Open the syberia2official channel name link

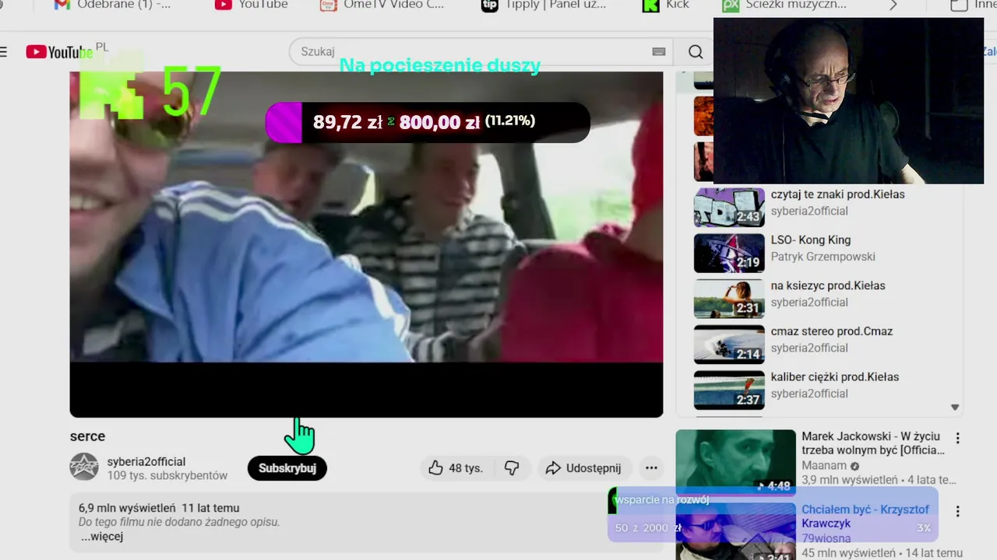tap(146, 462)
